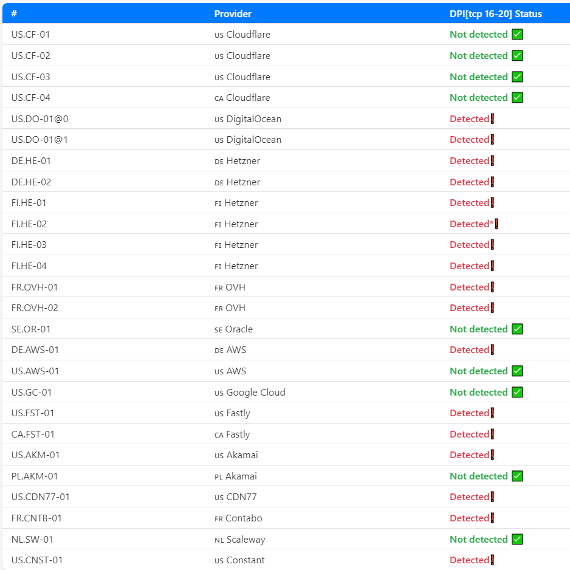
Task: Click green checkmark in PL.AKM-01 Akamai row
Action: (517, 476)
